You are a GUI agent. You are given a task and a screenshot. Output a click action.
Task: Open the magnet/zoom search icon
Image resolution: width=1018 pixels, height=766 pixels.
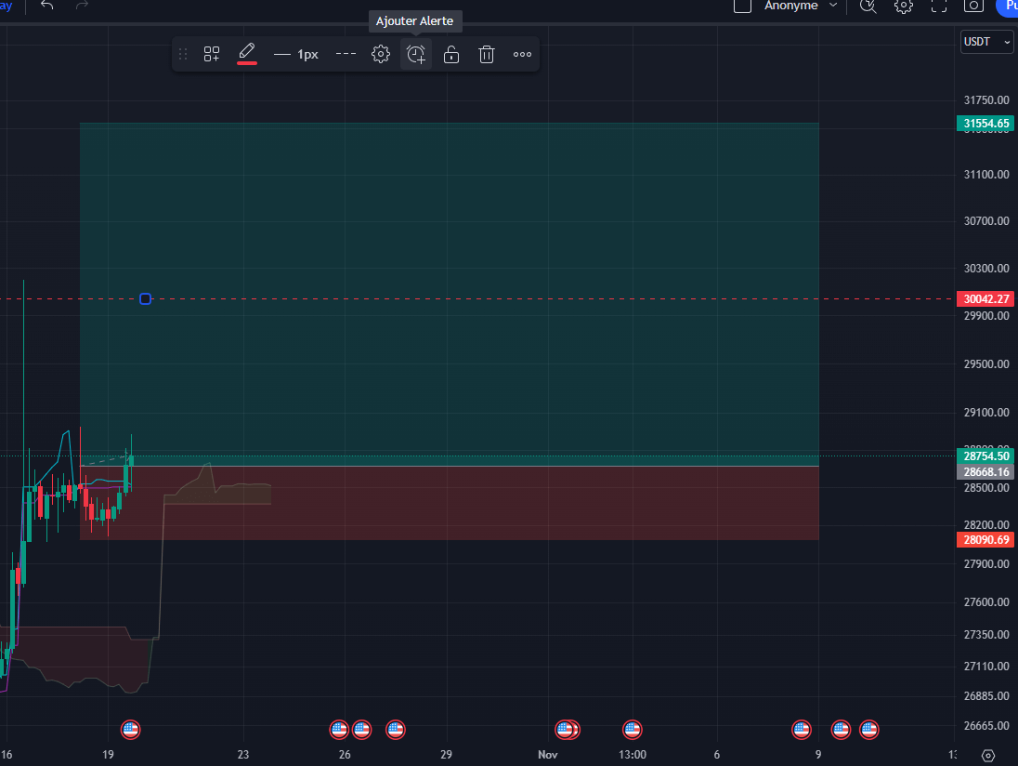pos(868,7)
